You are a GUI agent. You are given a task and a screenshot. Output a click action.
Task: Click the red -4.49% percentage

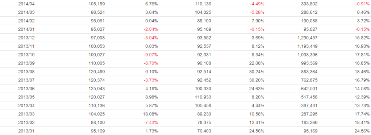tap(257, 4)
